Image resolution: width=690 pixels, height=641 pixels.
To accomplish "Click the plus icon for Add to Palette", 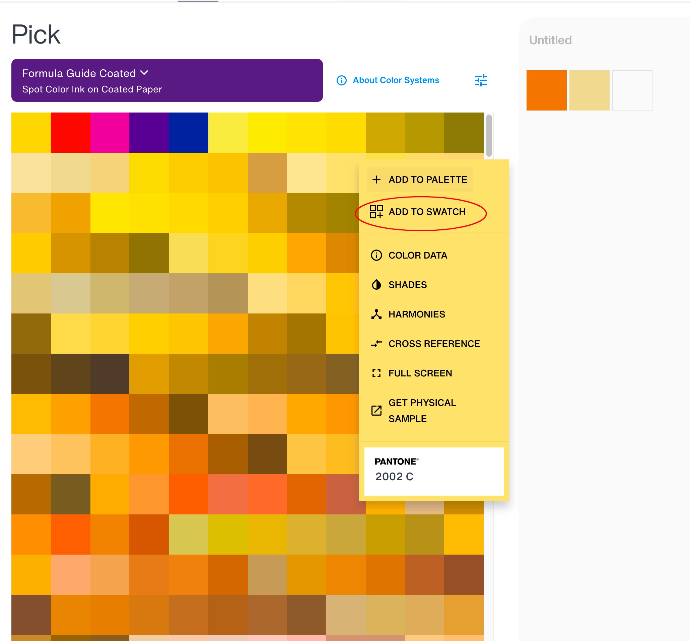I will click(x=376, y=179).
